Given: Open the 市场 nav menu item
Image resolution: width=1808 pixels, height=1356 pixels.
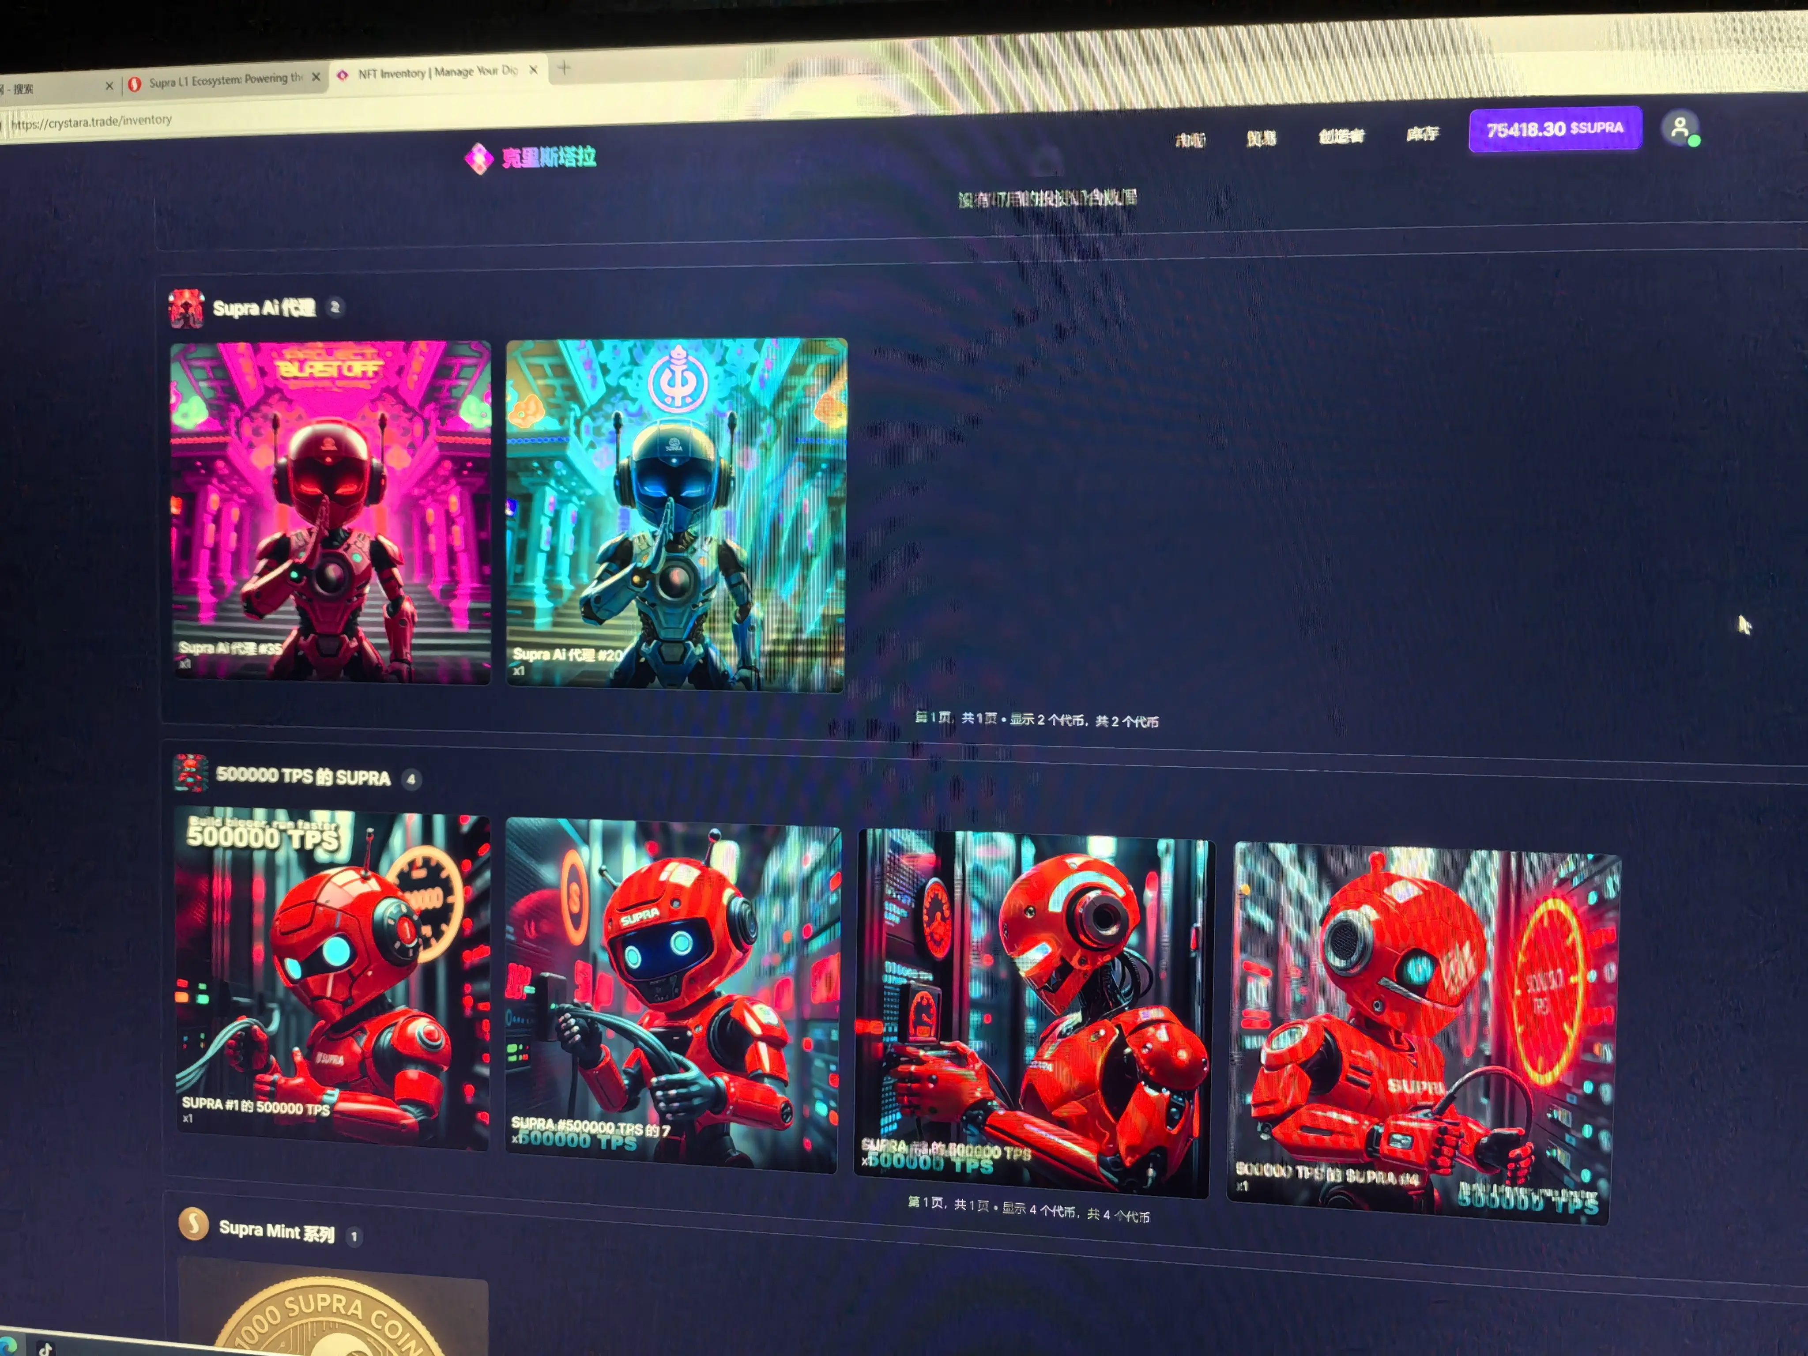Looking at the screenshot, I should [1190, 140].
